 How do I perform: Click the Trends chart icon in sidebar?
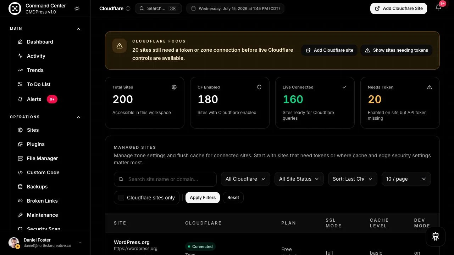coord(20,70)
